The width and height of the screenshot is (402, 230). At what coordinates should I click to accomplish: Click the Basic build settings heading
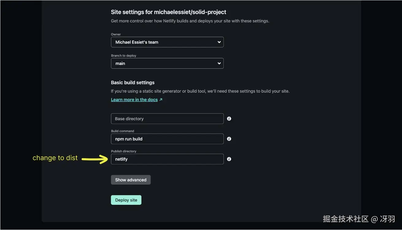click(x=133, y=82)
